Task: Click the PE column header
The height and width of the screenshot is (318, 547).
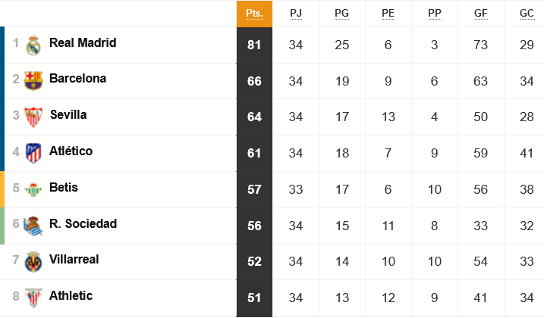Action: 388,14
